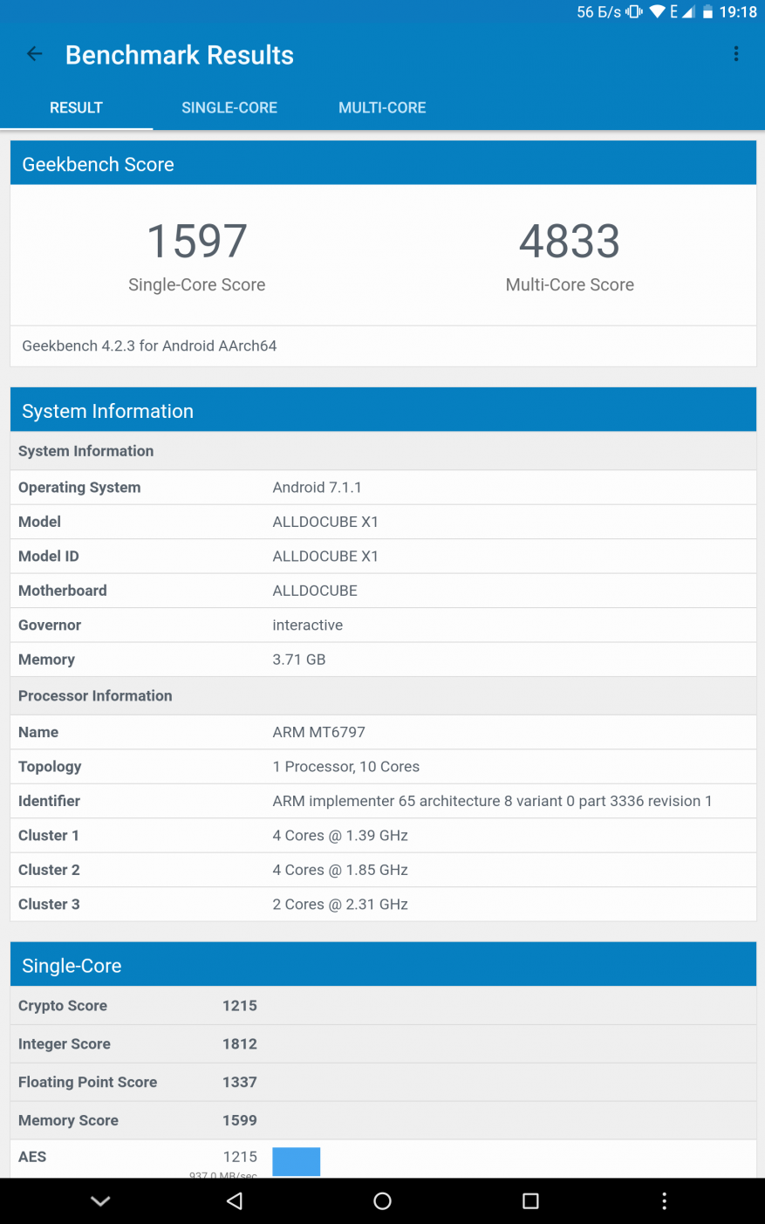This screenshot has height=1224, width=765.
Task: Switch to the RESULT tab
Action: click(76, 107)
